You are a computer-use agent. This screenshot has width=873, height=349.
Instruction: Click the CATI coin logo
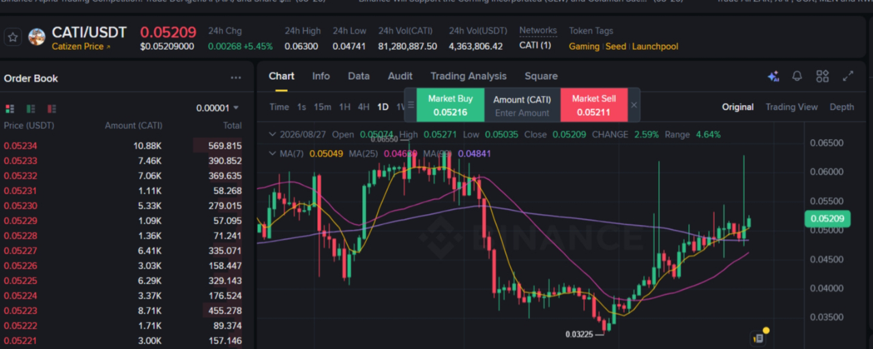37,37
